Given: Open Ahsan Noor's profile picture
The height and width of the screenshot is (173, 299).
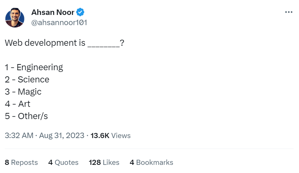Looking at the screenshot, I should 15,18.
